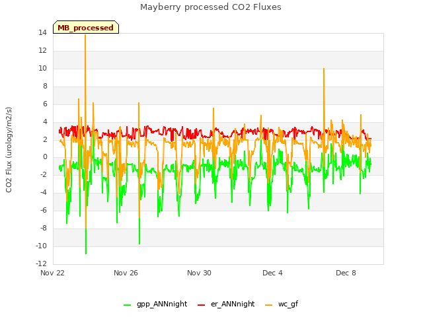The height and width of the screenshot is (317, 423).
Task: Click the y-axis tick label 14
Action: [42, 32]
